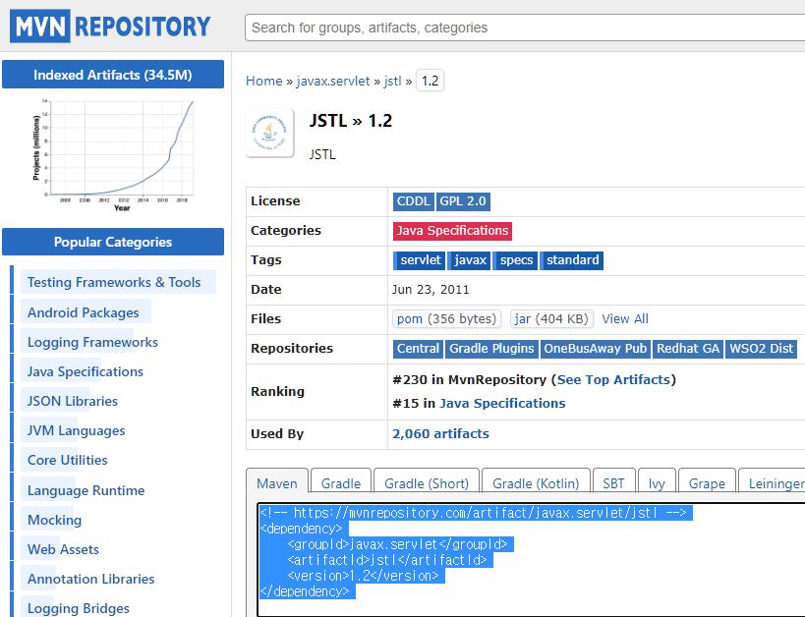Open the CDDL license tag

point(413,201)
